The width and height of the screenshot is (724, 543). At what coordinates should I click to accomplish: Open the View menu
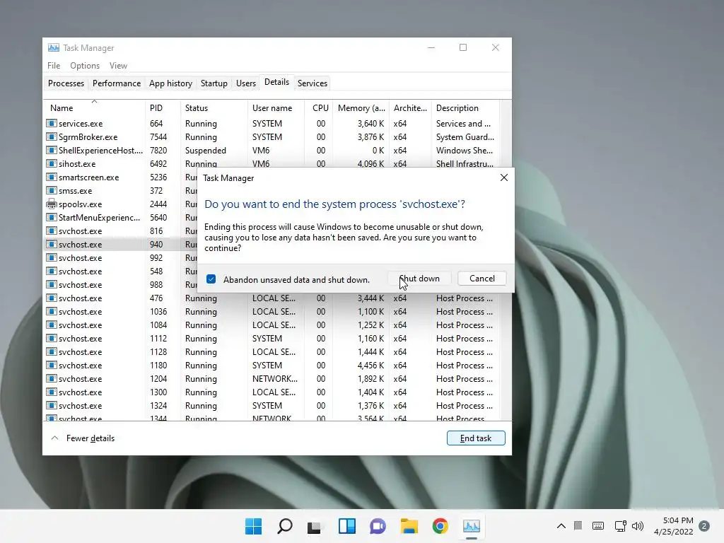[118, 66]
